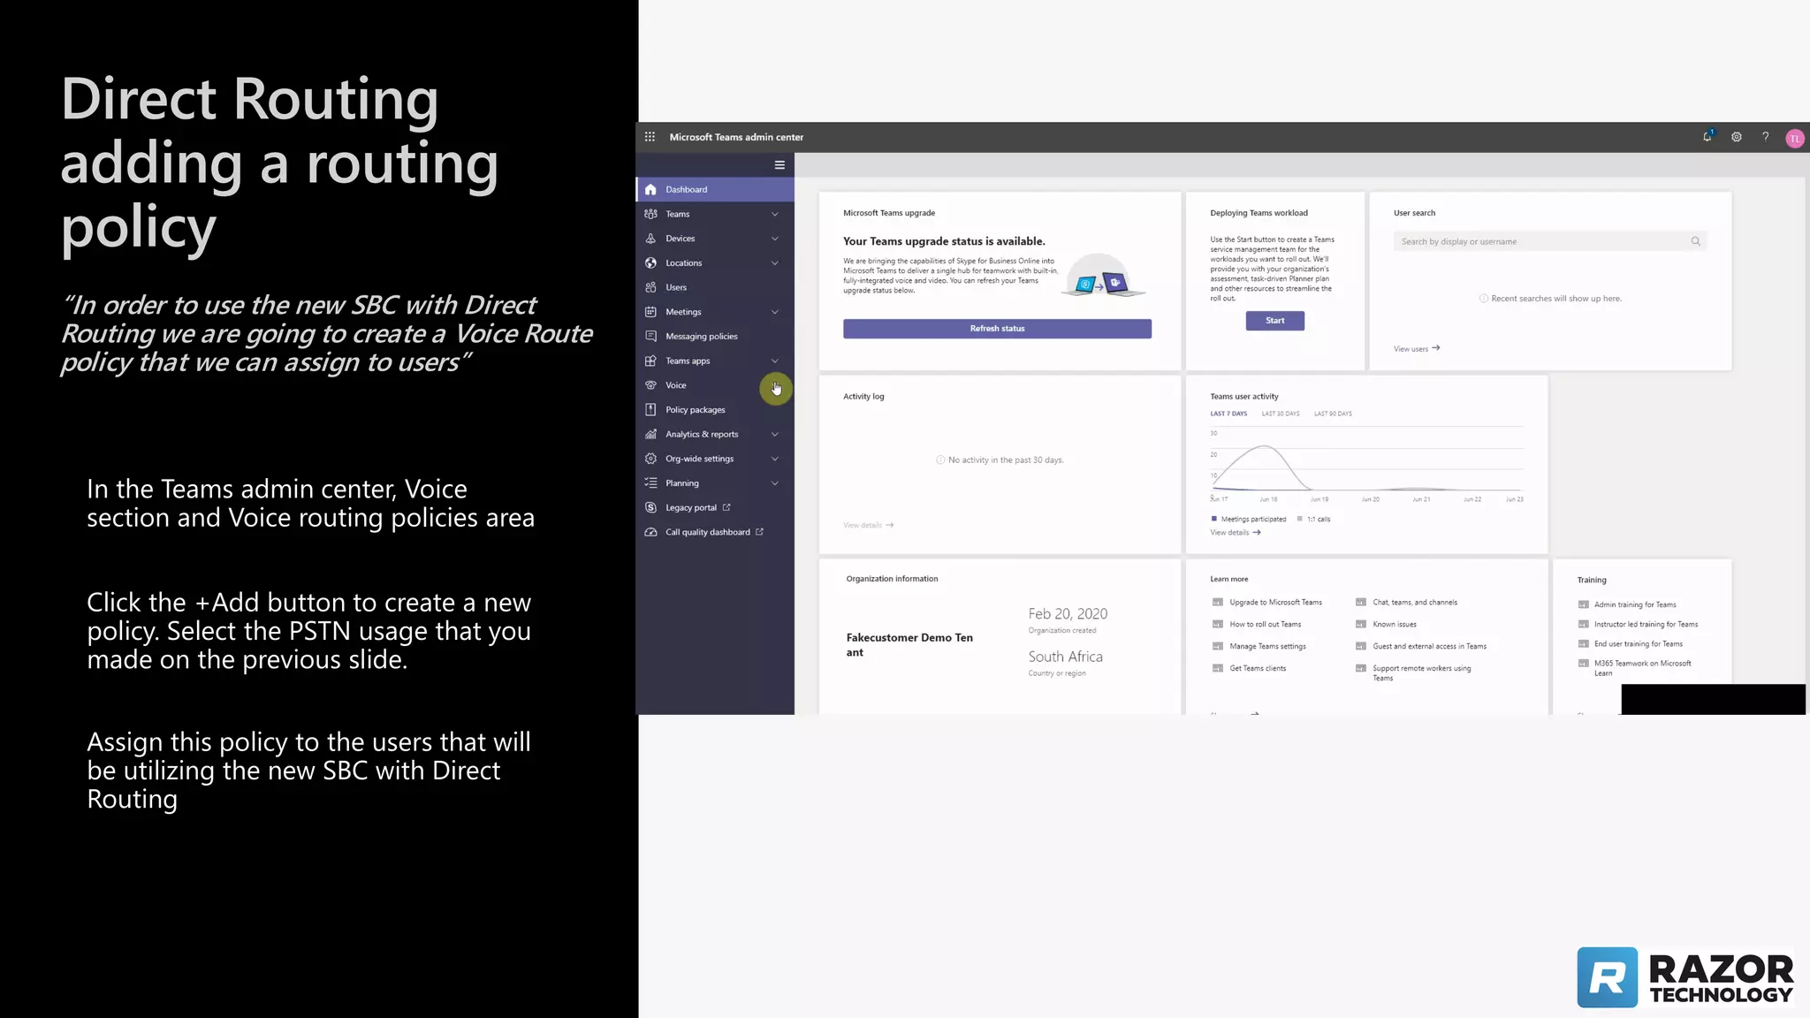Viewport: 1810px width, 1018px height.
Task: Click the Teams apps icon
Action: [x=651, y=361]
